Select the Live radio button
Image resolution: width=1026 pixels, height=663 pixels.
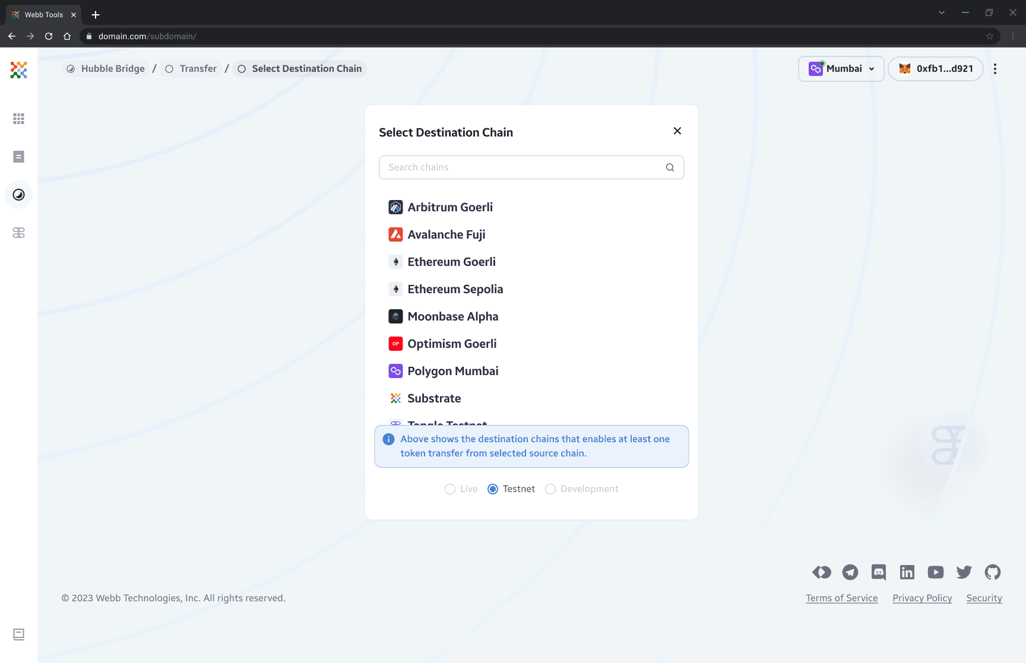coord(450,489)
